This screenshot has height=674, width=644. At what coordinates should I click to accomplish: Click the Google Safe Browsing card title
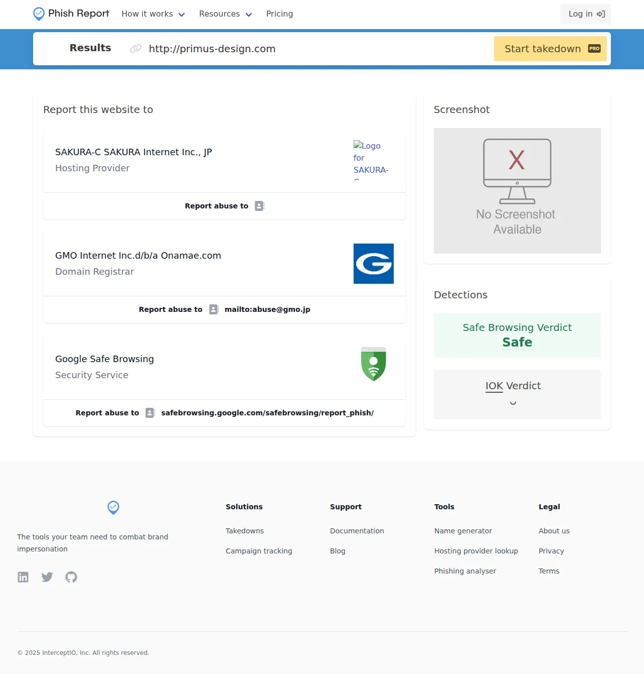point(104,359)
